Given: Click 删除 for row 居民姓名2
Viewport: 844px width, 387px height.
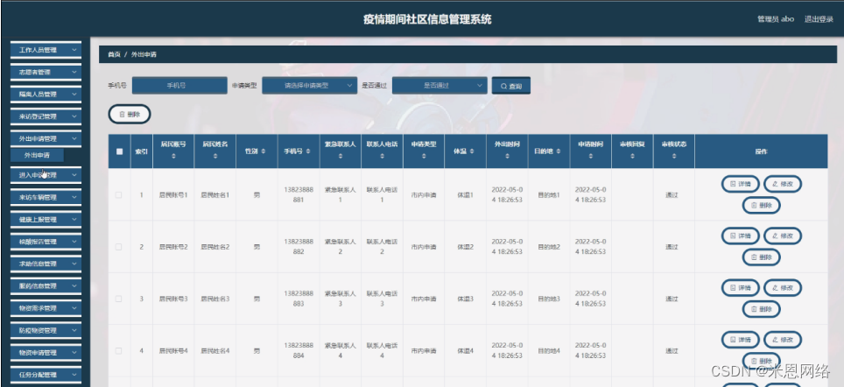Looking at the screenshot, I should (x=761, y=257).
